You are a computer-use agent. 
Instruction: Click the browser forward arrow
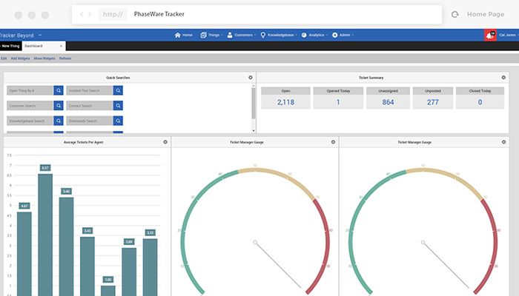tap(90, 14)
